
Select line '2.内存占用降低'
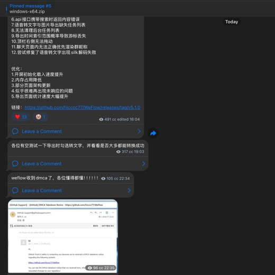(26, 80)
